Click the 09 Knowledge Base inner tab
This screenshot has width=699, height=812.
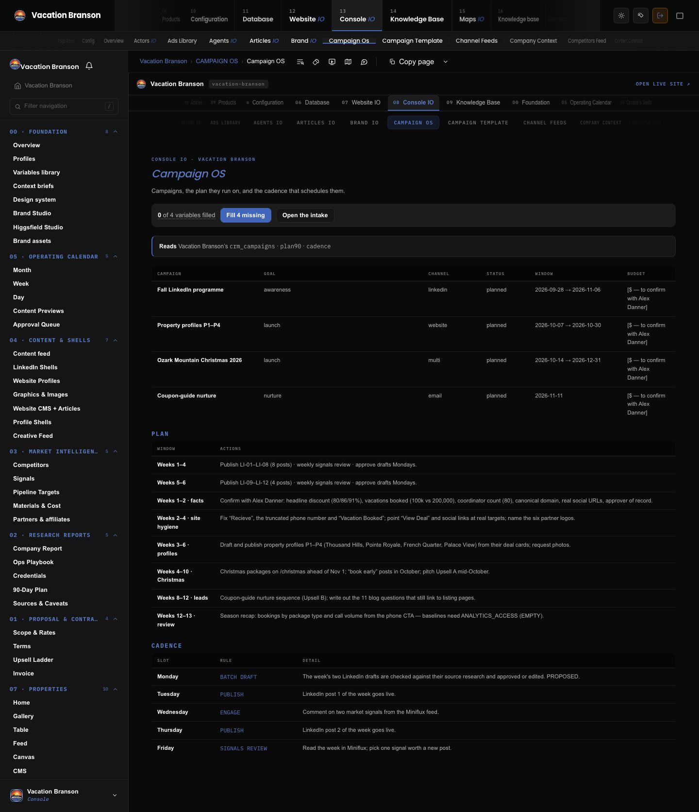pos(473,103)
